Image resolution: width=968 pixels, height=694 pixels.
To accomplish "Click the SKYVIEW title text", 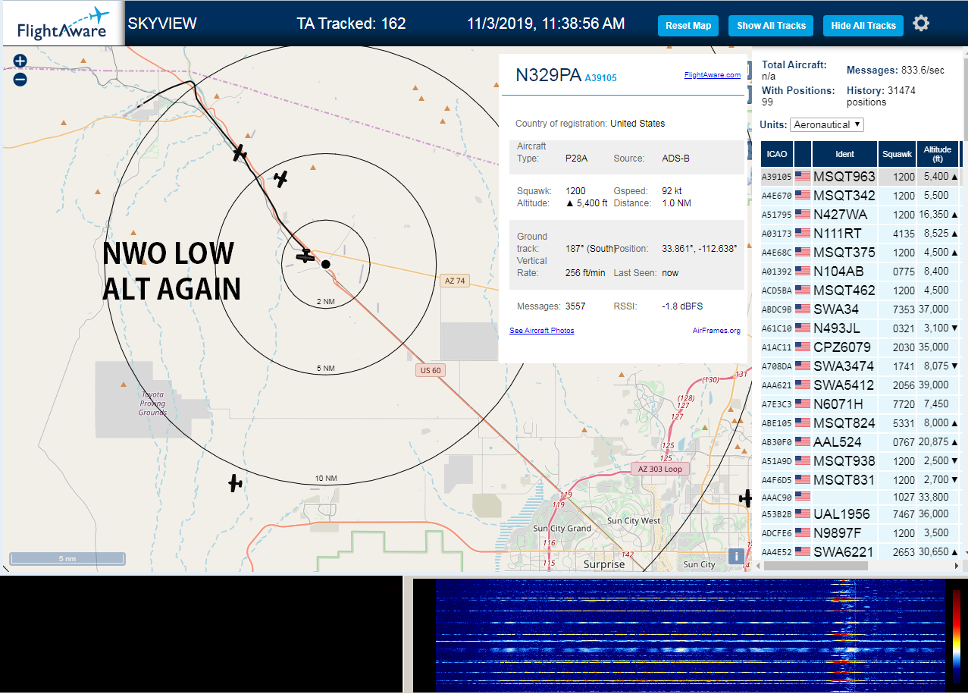I will [162, 24].
